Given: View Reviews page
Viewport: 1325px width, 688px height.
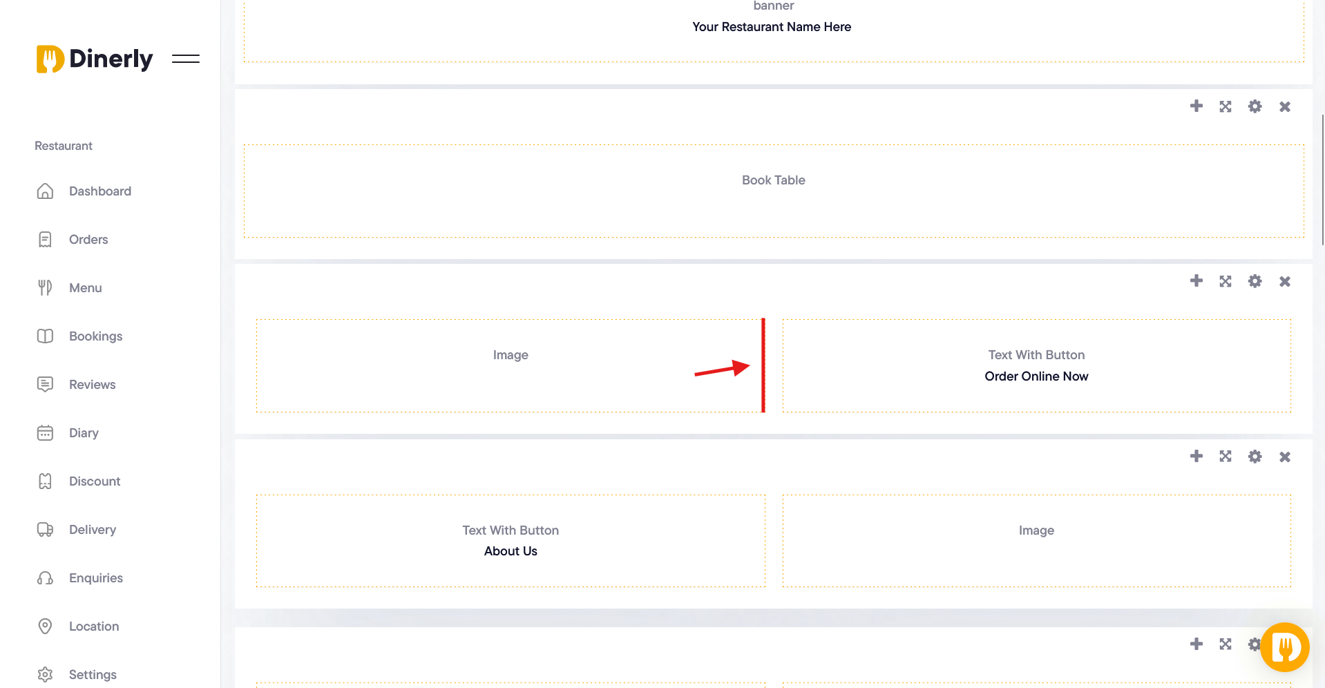Looking at the screenshot, I should [93, 385].
